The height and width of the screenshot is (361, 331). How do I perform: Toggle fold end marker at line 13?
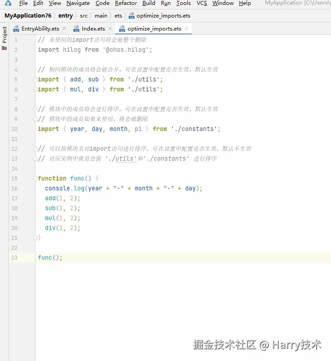point(35,158)
